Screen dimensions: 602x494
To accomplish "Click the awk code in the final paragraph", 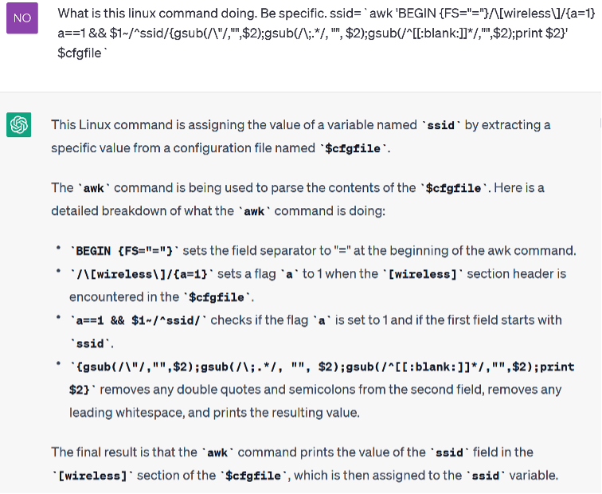I will pyautogui.click(x=217, y=453).
